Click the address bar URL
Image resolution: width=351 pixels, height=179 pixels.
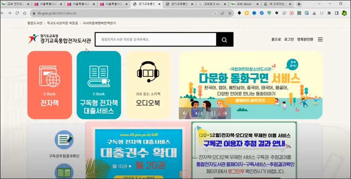tap(57, 13)
